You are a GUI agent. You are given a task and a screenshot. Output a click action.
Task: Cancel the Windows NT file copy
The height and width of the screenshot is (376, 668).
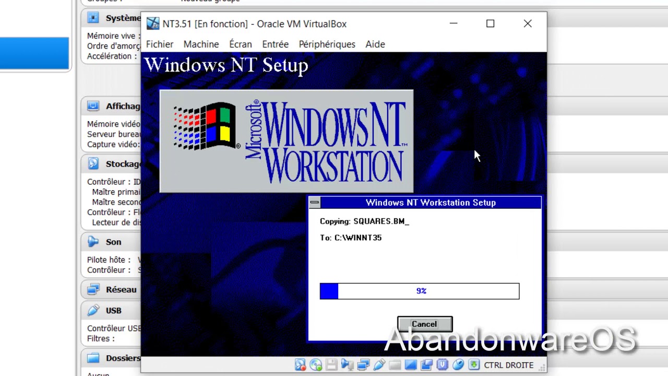[x=425, y=324]
